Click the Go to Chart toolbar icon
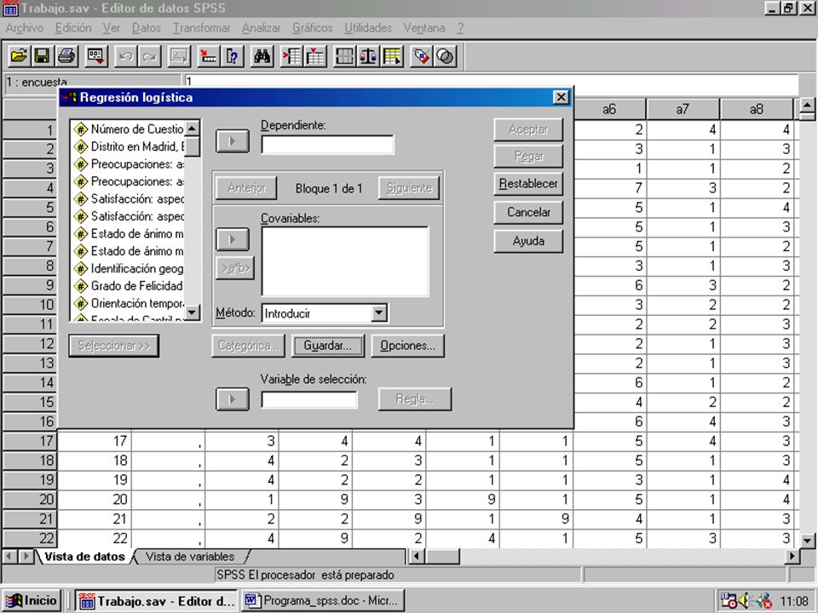The height and width of the screenshot is (613, 818). coord(179,56)
